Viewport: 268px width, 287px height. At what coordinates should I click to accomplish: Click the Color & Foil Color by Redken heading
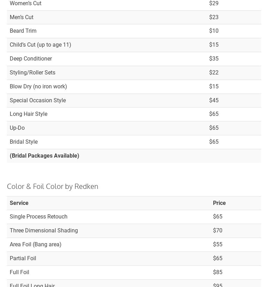53,186
